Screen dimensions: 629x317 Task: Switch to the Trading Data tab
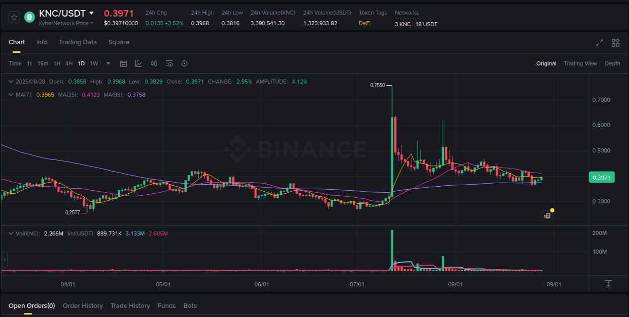pyautogui.click(x=77, y=42)
